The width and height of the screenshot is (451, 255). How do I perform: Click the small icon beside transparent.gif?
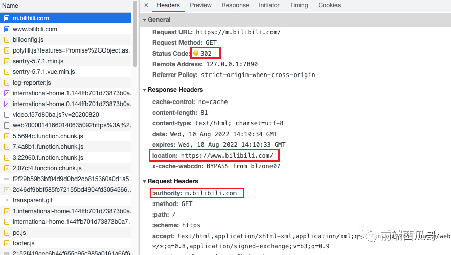(x=7, y=200)
